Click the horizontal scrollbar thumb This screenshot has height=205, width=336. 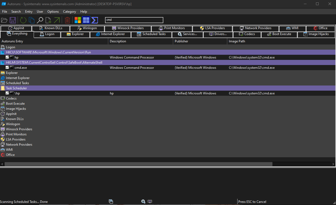(139, 164)
